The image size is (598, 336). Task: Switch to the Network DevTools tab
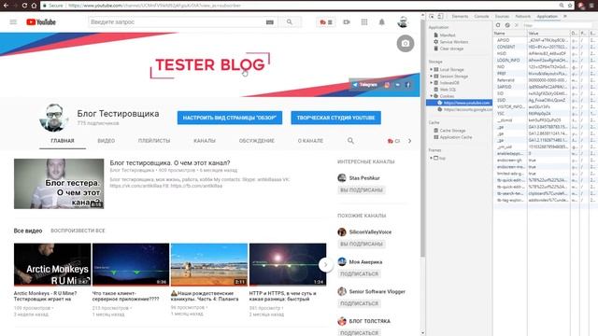tap(523, 17)
